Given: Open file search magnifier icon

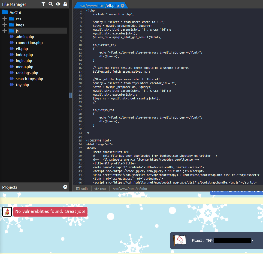Looking at the screenshot, I should [51, 4].
